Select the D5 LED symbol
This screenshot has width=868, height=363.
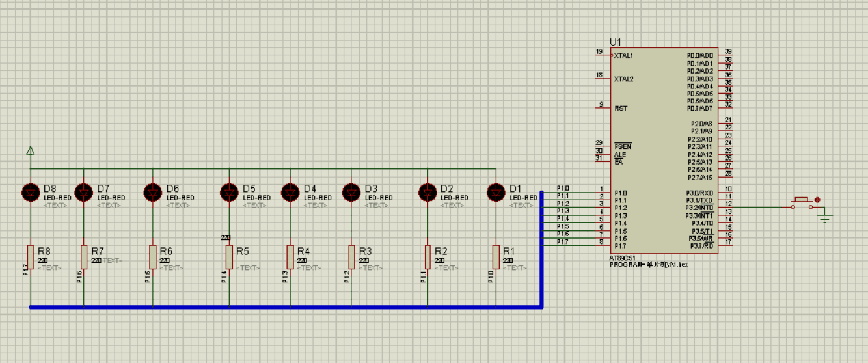pyautogui.click(x=229, y=193)
